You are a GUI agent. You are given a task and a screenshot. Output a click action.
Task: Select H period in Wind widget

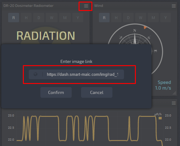tap(116, 18)
